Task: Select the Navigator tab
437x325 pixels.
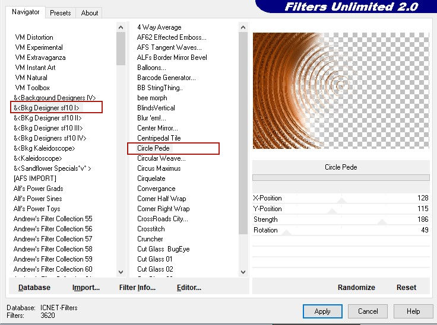Action: pyautogui.click(x=26, y=12)
